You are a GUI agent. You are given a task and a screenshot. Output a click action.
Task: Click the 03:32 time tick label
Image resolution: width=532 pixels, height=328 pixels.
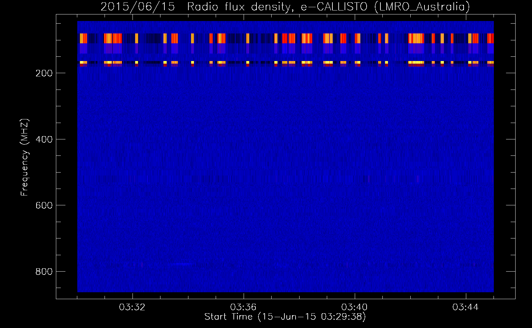click(x=132, y=307)
